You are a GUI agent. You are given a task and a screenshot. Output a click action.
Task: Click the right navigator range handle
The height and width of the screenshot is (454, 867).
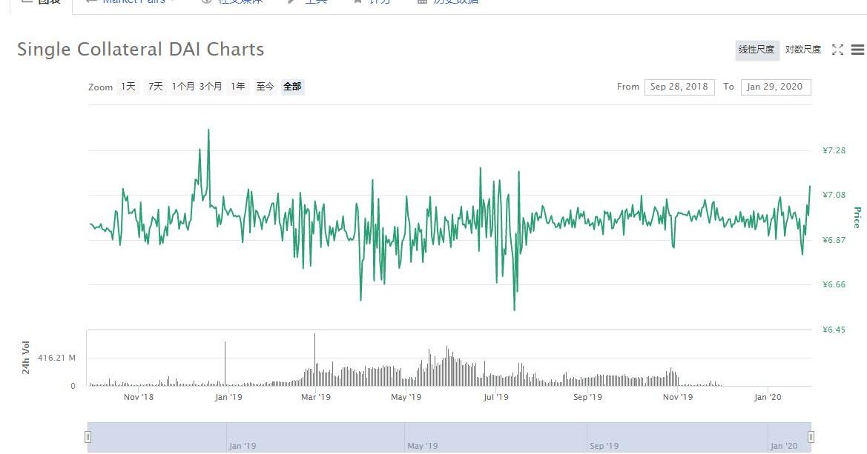(x=811, y=437)
